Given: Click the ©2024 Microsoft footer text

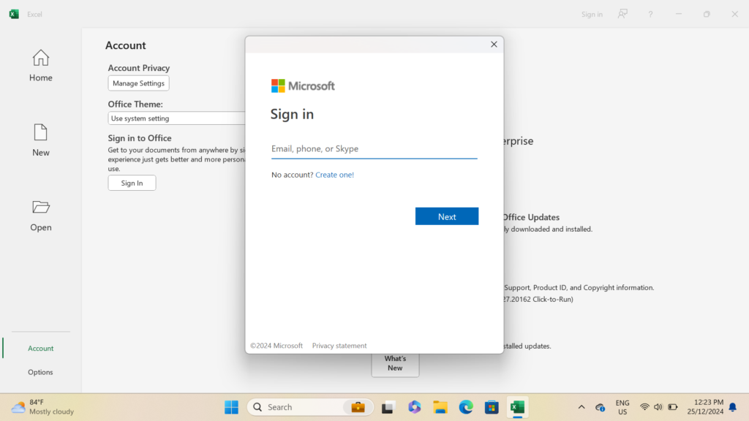Looking at the screenshot, I should point(276,346).
